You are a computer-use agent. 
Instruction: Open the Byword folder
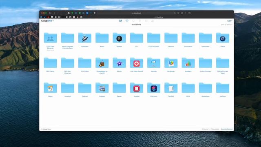point(119,38)
